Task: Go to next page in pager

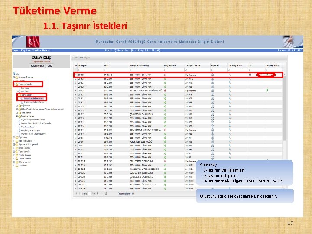Action: (x=97, y=193)
